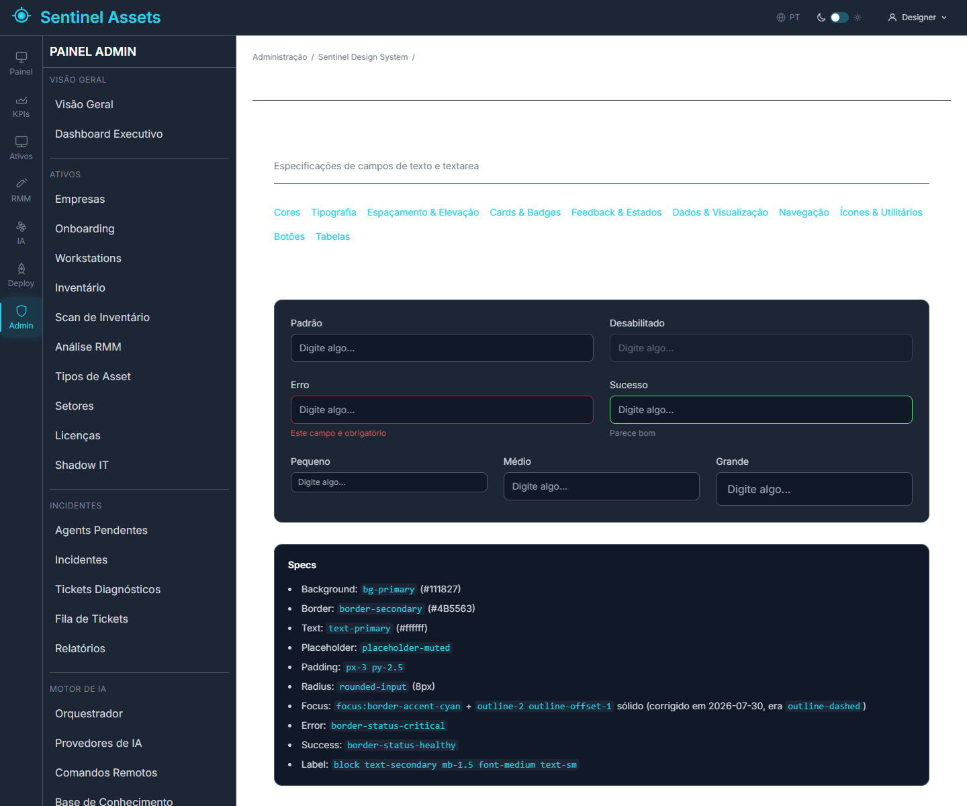
Task: Click the 'rounded-input' code token
Action: click(x=373, y=686)
